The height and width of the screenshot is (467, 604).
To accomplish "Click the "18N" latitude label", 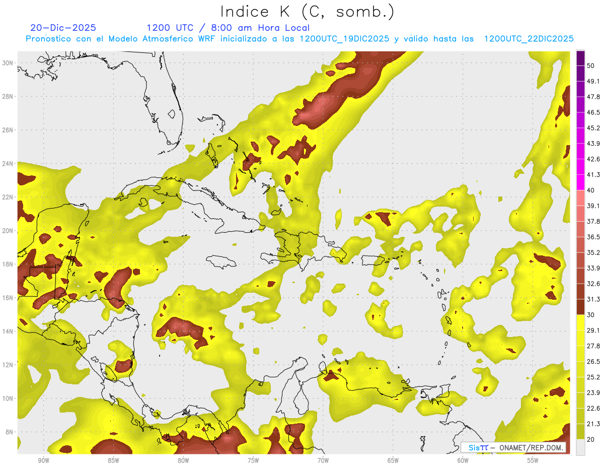I will click(x=8, y=264).
